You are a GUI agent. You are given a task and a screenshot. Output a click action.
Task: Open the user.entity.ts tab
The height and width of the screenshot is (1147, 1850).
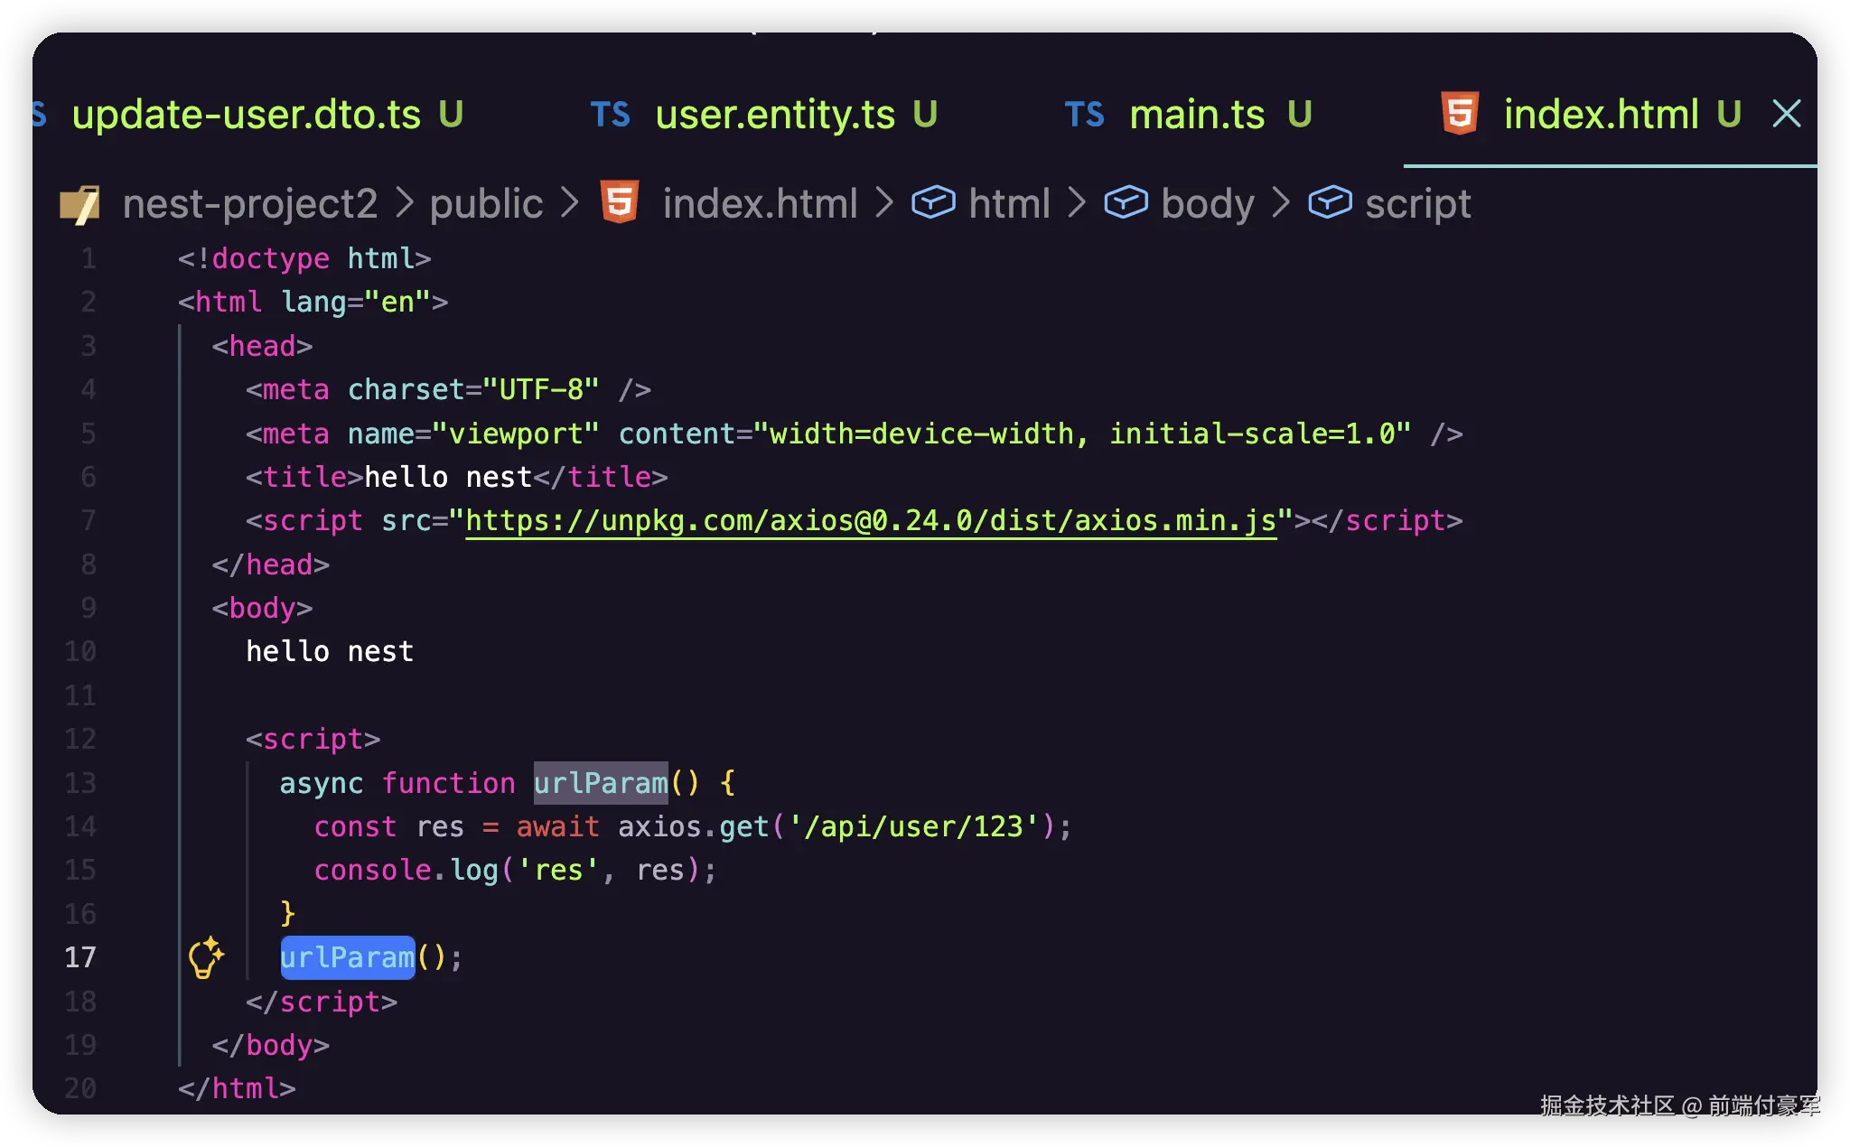(775, 115)
